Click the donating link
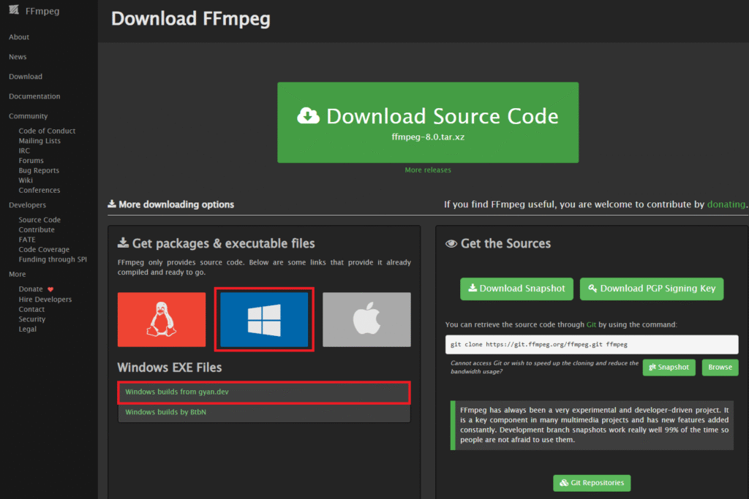This screenshot has height=499, width=749. click(x=726, y=205)
